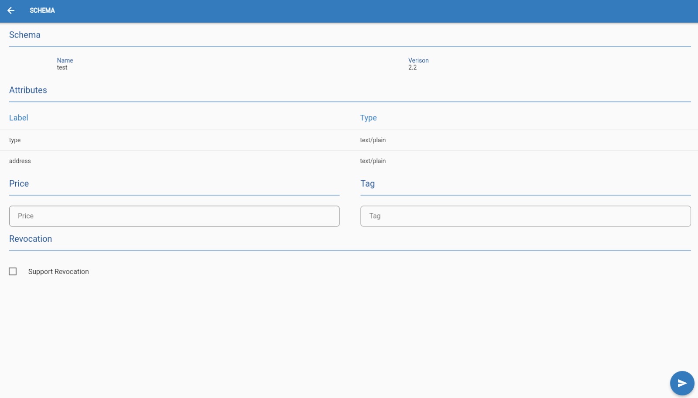This screenshot has width=698, height=398.
Task: Focus the Tag input field
Action: click(525, 216)
